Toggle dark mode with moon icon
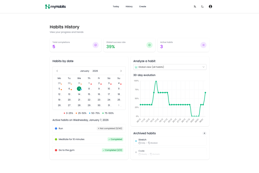The height and width of the screenshot is (173, 259). click(203, 6)
